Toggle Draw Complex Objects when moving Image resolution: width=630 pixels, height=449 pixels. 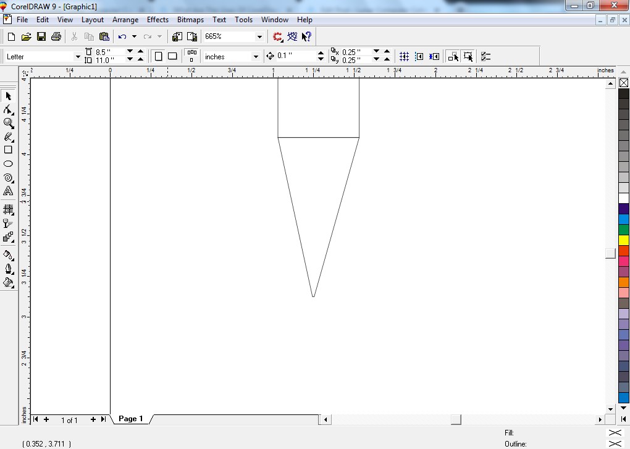(453, 57)
